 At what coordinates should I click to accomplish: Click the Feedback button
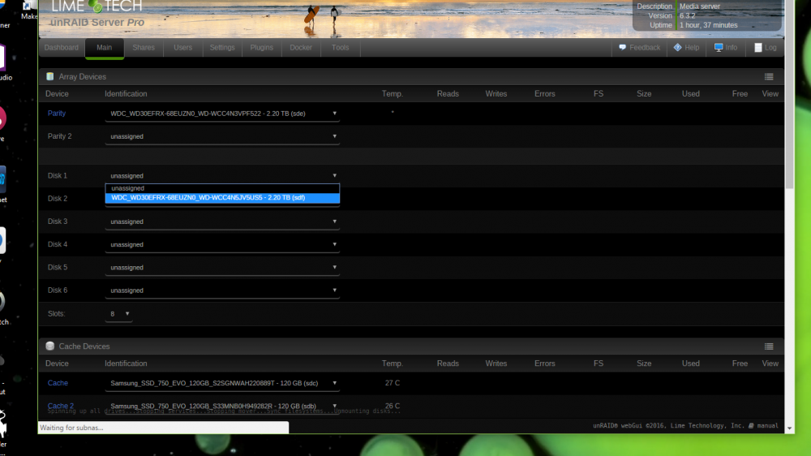pyautogui.click(x=639, y=48)
